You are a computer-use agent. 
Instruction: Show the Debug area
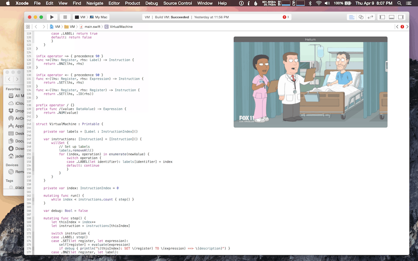coord(391,17)
